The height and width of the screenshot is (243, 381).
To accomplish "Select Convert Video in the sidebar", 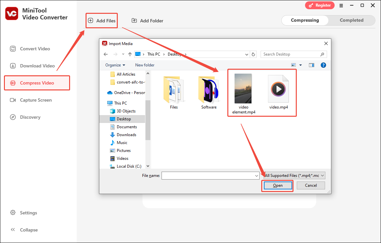I will [x=34, y=48].
